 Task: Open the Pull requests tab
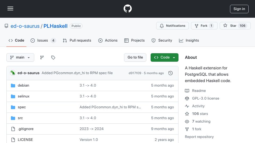(x=77, y=40)
